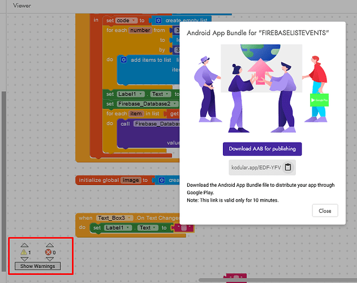Image resolution: width=357 pixels, height=283 pixels.
Task: Click the Show Warnings button
Action: pyautogui.click(x=37, y=266)
